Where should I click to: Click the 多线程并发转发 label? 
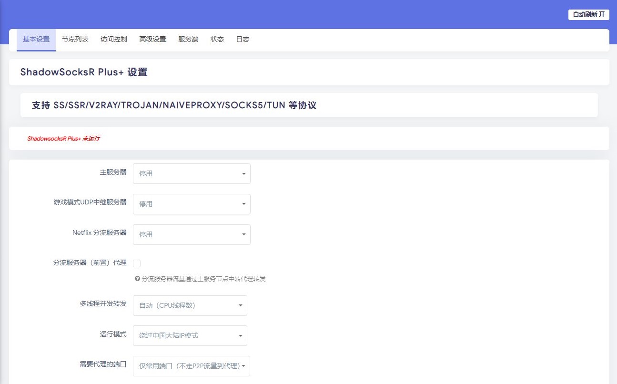point(103,303)
